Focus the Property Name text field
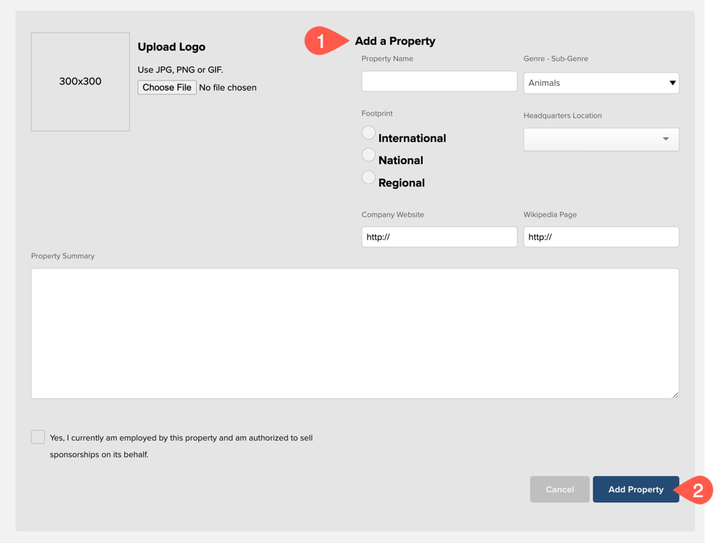Image resolution: width=714 pixels, height=543 pixels. click(x=439, y=81)
